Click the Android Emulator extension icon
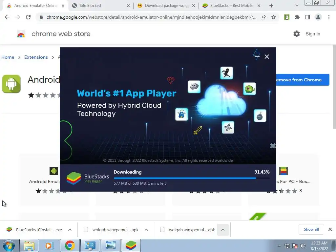Screen dimensions: 336x252 [11, 84]
